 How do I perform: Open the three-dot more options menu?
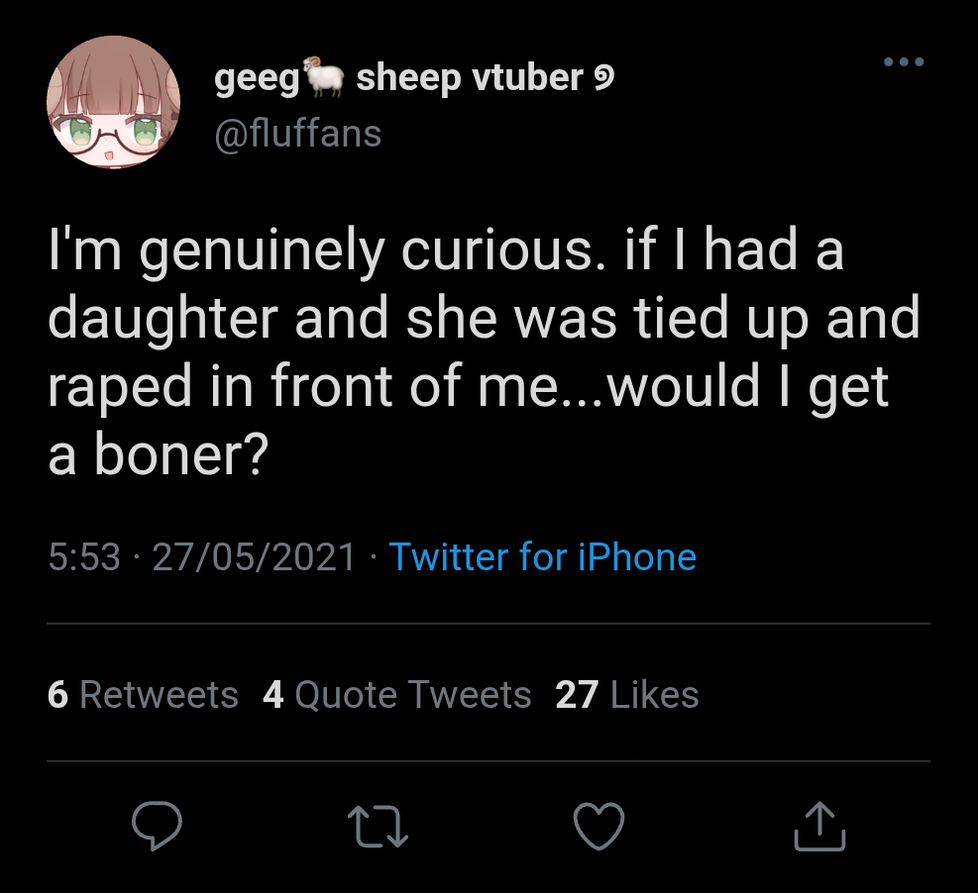click(903, 62)
